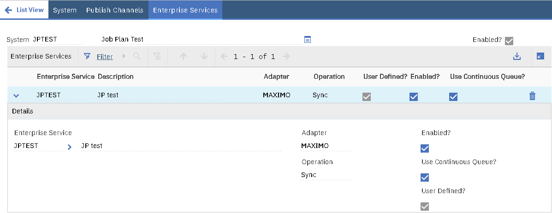Click the previous row up arrow
Image resolution: width=552 pixels, height=213 pixels.
(183, 56)
